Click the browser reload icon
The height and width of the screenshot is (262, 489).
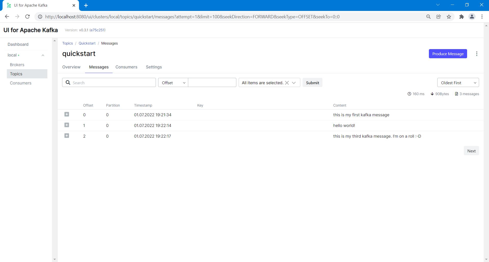(x=28, y=17)
